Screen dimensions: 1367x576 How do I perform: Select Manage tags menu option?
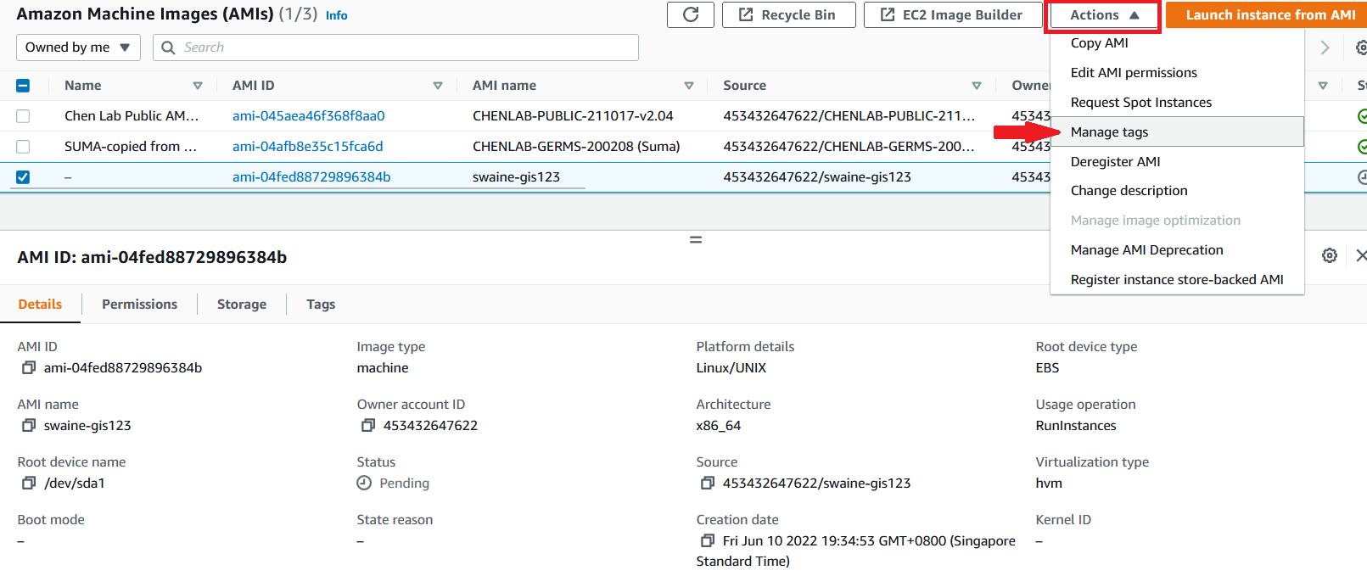[1176, 131]
